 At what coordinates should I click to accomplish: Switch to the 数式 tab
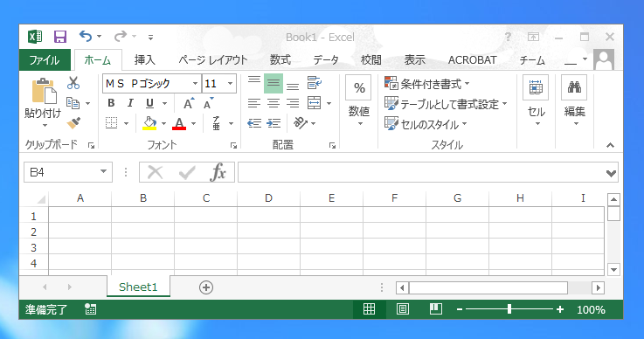(x=280, y=60)
